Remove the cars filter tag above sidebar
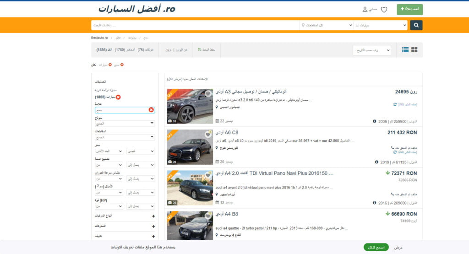469x254 pixels. pos(110,65)
